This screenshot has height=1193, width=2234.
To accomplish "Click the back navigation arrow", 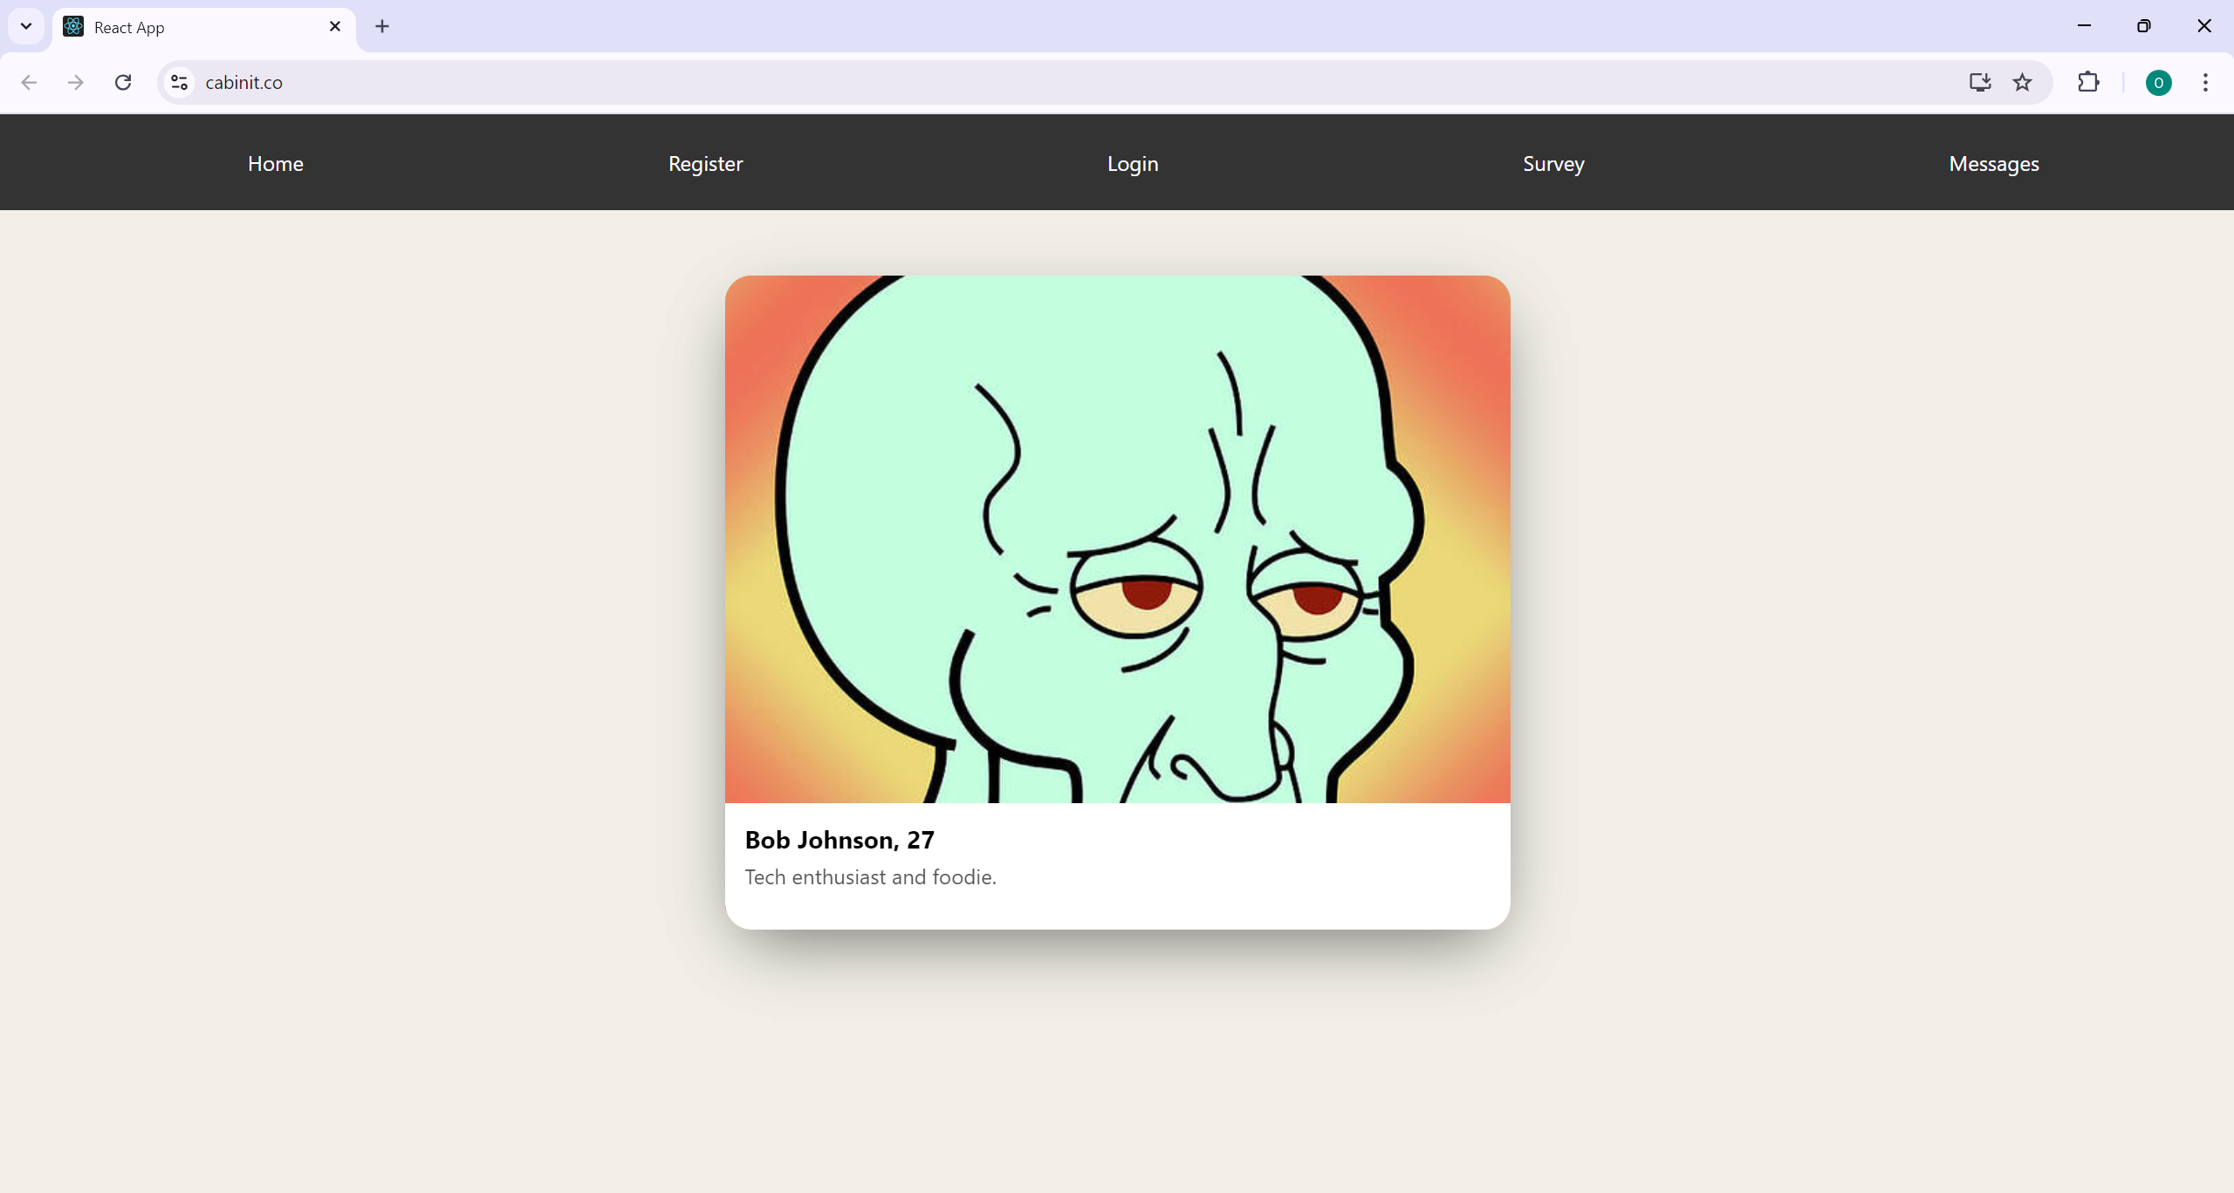I will (29, 82).
